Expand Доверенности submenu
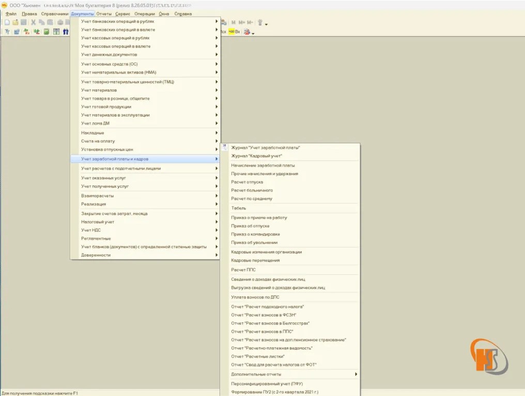This screenshot has height=396, width=525. pyautogui.click(x=145, y=255)
